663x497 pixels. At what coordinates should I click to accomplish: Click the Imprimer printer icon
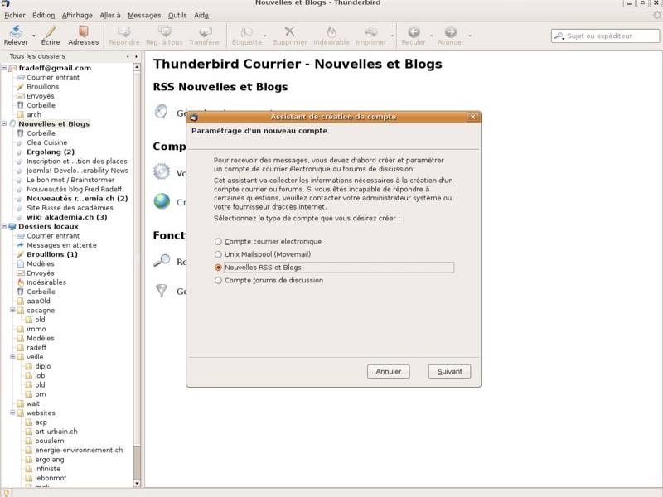click(370, 31)
